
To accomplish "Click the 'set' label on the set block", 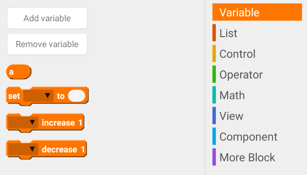I will coord(14,96).
